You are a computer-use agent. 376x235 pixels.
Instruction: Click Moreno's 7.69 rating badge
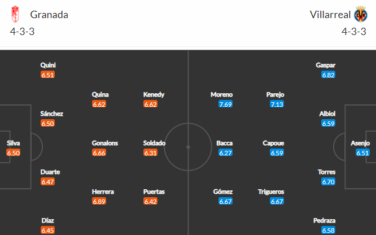[x=225, y=105]
